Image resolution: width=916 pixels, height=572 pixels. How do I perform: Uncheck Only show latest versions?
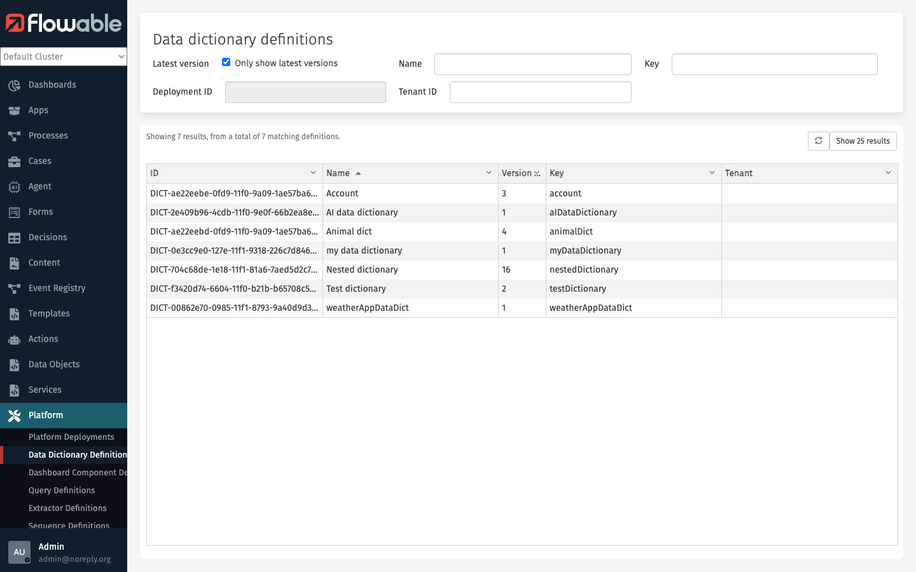coord(226,62)
